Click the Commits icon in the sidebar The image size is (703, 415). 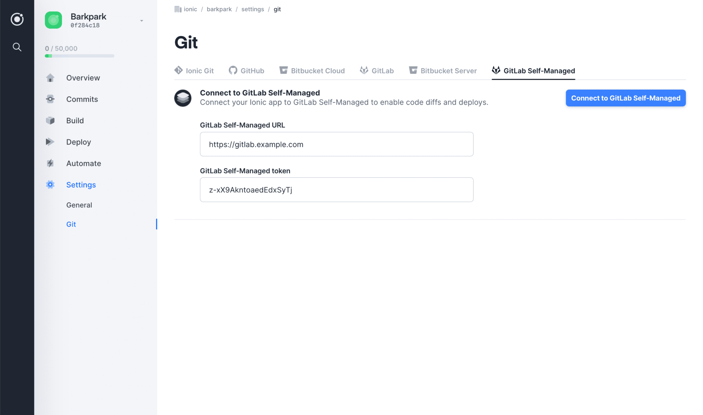(x=50, y=99)
